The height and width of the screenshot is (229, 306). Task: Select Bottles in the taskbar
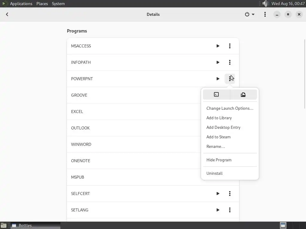pos(35,225)
